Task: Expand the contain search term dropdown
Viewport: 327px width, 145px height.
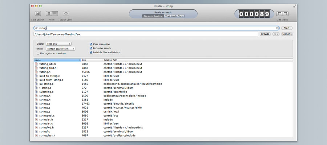Action: (61, 49)
